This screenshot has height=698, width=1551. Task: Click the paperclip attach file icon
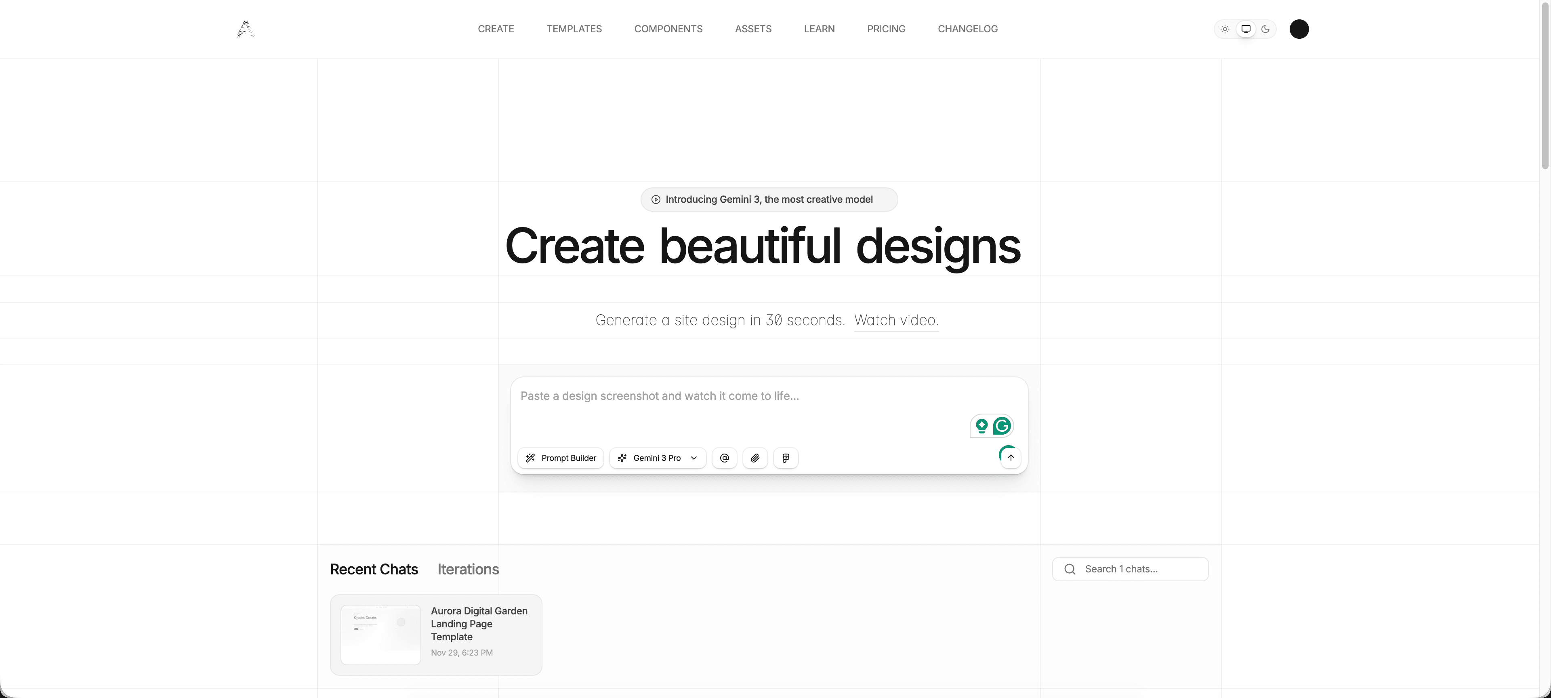755,458
